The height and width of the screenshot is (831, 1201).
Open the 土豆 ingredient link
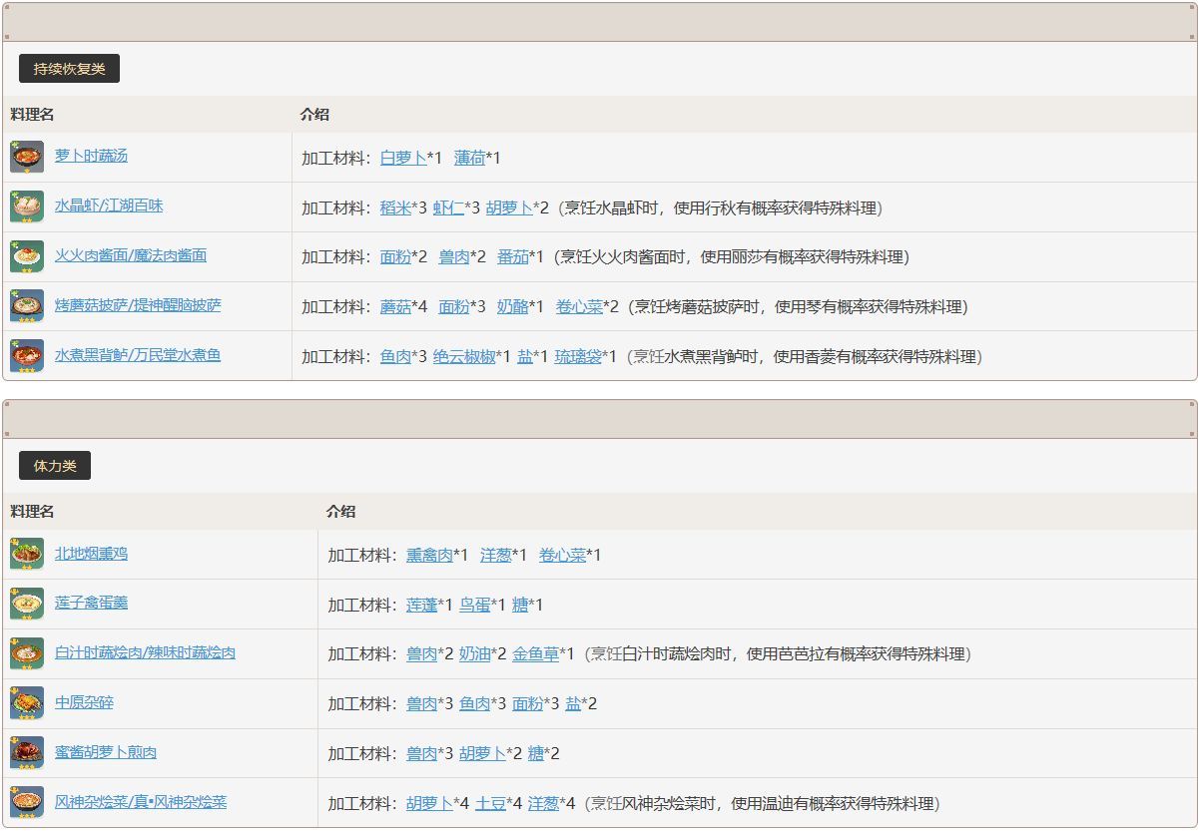point(490,803)
